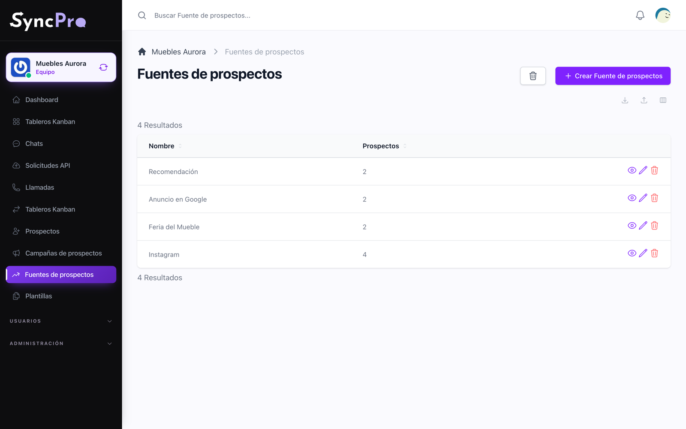Delete the Instagram source

coord(654,253)
